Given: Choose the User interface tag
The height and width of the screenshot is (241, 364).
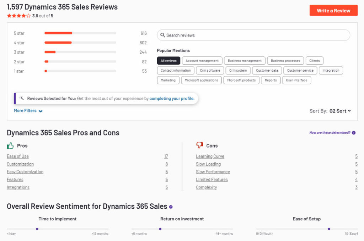Looking at the screenshot, I should (296, 80).
